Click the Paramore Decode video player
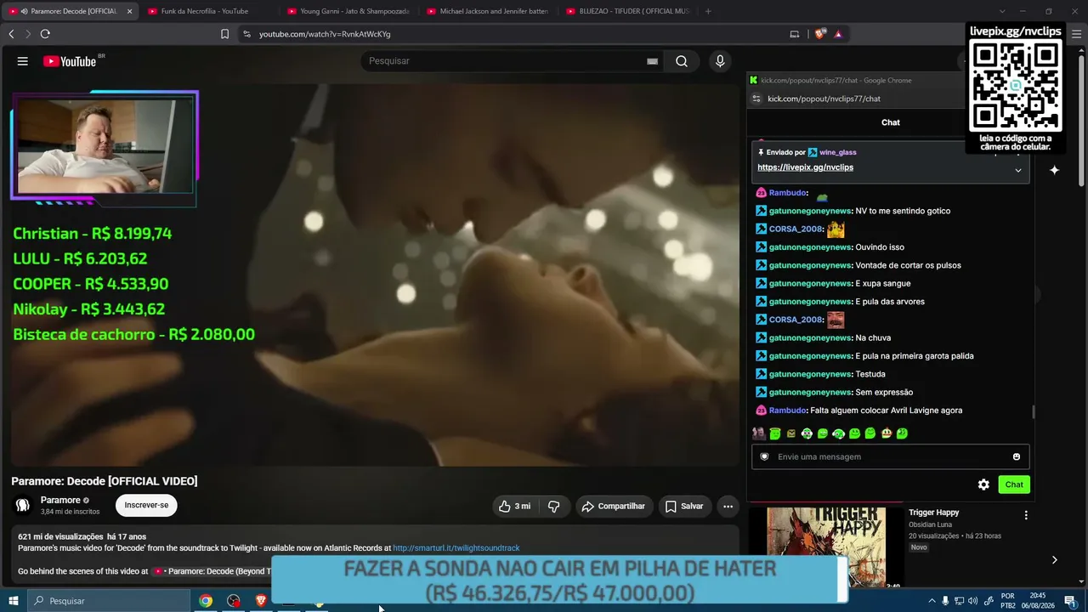 pyautogui.click(x=375, y=274)
